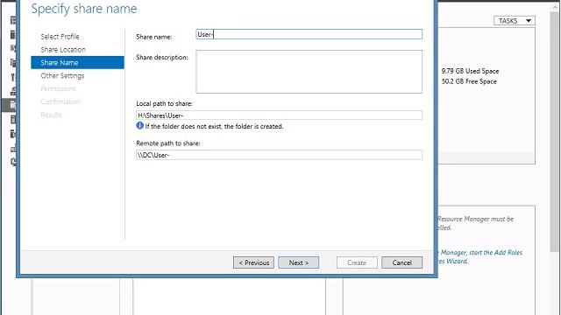
Task: Open the 'start the Add Roles' link
Action: coord(495,253)
